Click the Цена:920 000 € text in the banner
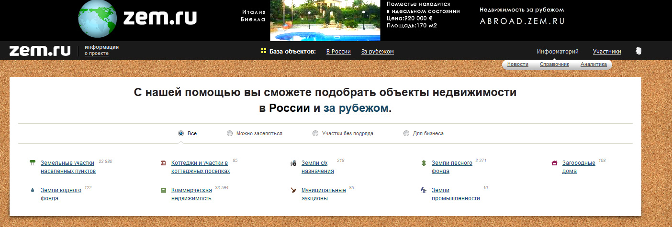This screenshot has height=227, width=672. (409, 18)
